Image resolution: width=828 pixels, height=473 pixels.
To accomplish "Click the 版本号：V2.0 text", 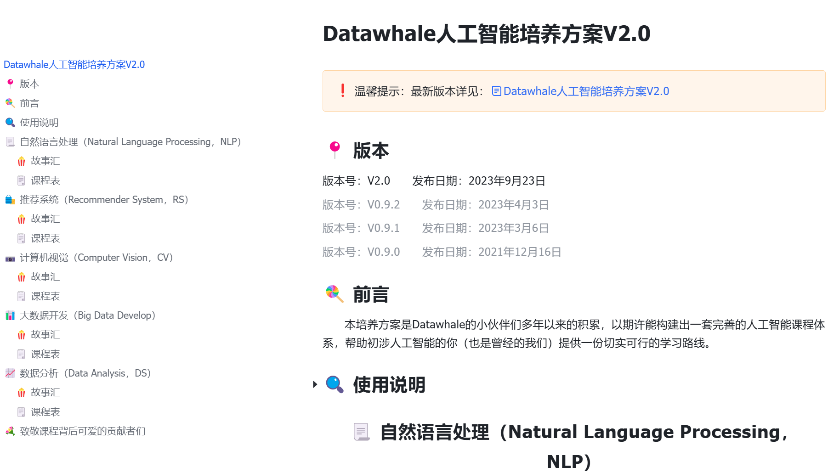I will click(356, 181).
